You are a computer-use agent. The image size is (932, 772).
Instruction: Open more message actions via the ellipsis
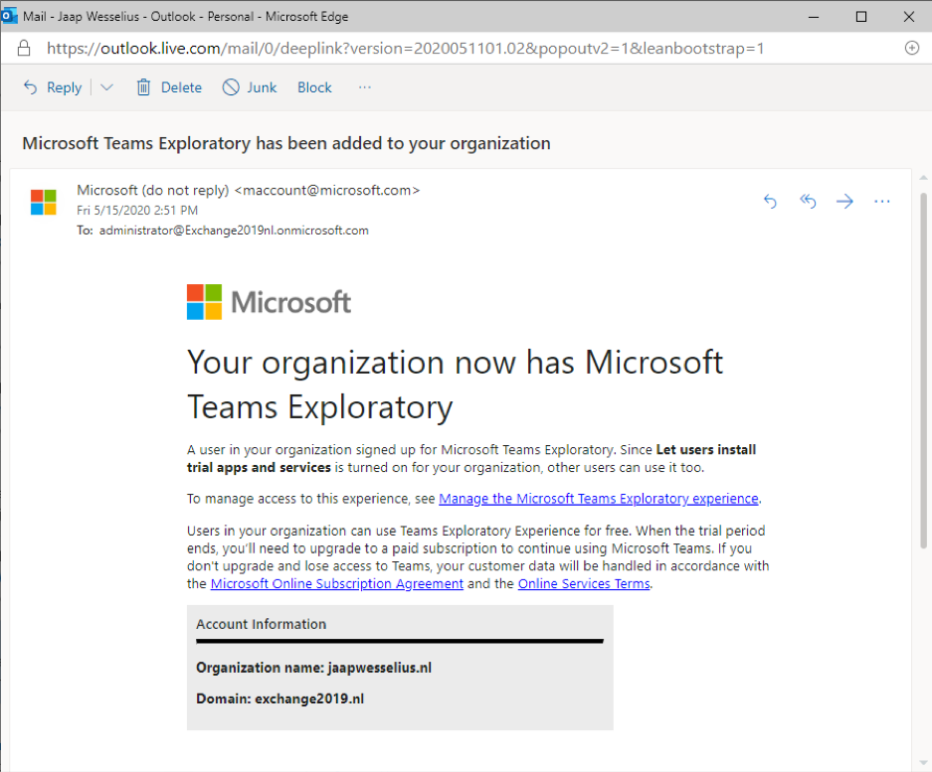882,201
